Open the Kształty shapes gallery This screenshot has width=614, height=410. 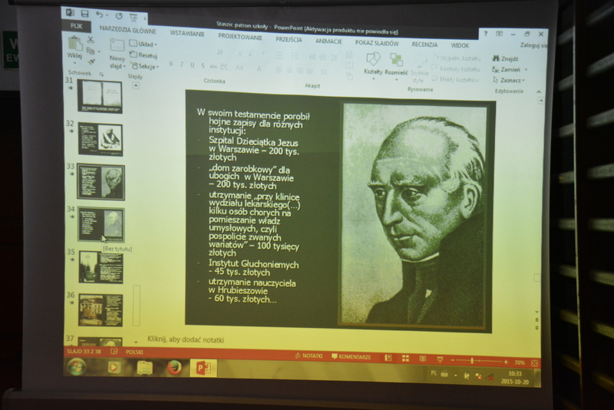tap(373, 61)
